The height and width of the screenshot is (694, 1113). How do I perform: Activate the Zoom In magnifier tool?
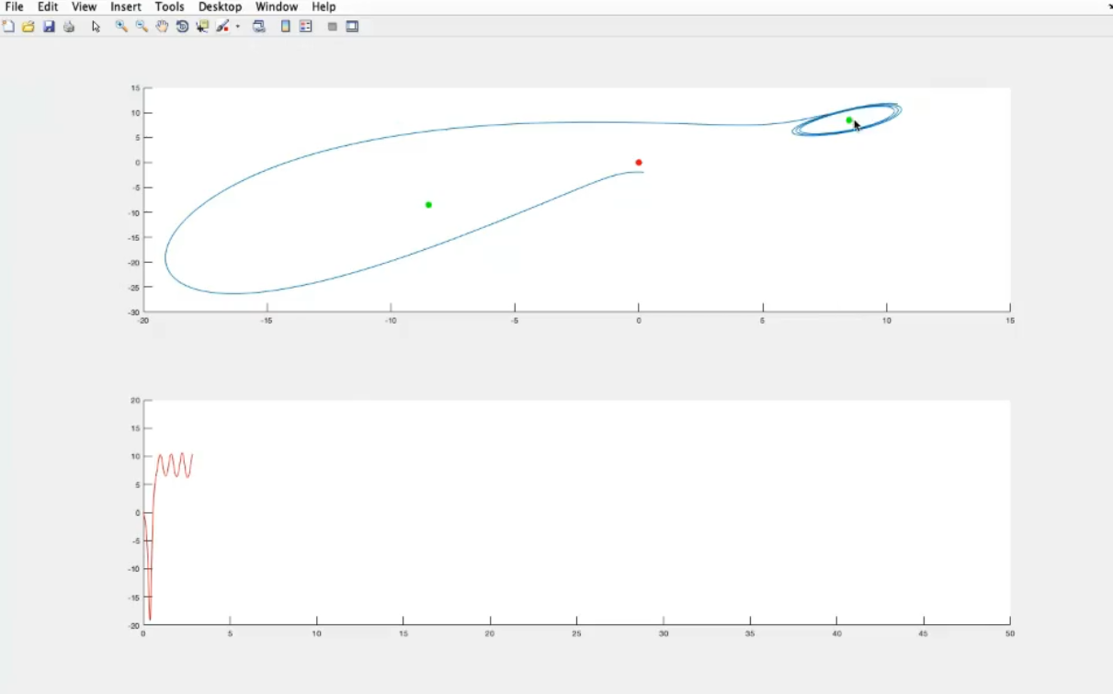[x=121, y=27]
